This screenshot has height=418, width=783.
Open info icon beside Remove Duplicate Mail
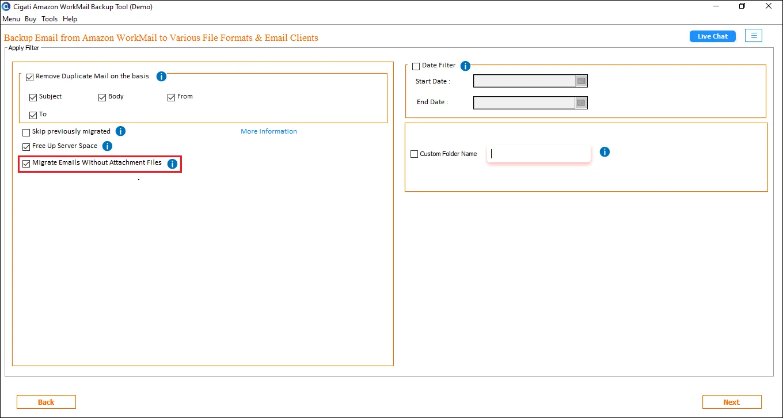162,77
